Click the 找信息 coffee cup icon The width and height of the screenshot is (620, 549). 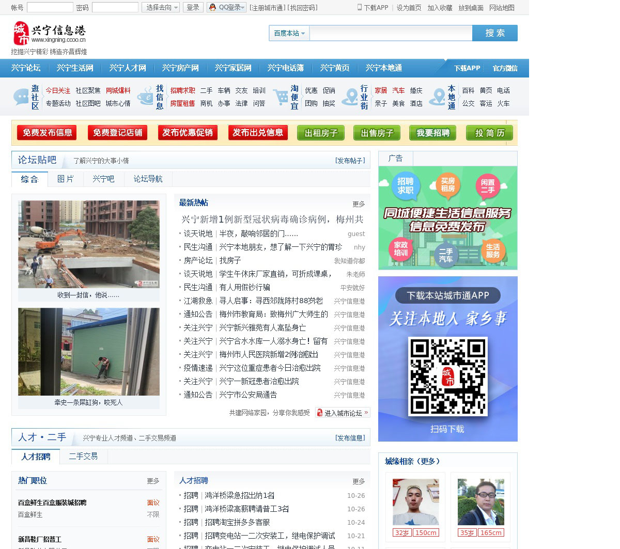click(x=145, y=97)
